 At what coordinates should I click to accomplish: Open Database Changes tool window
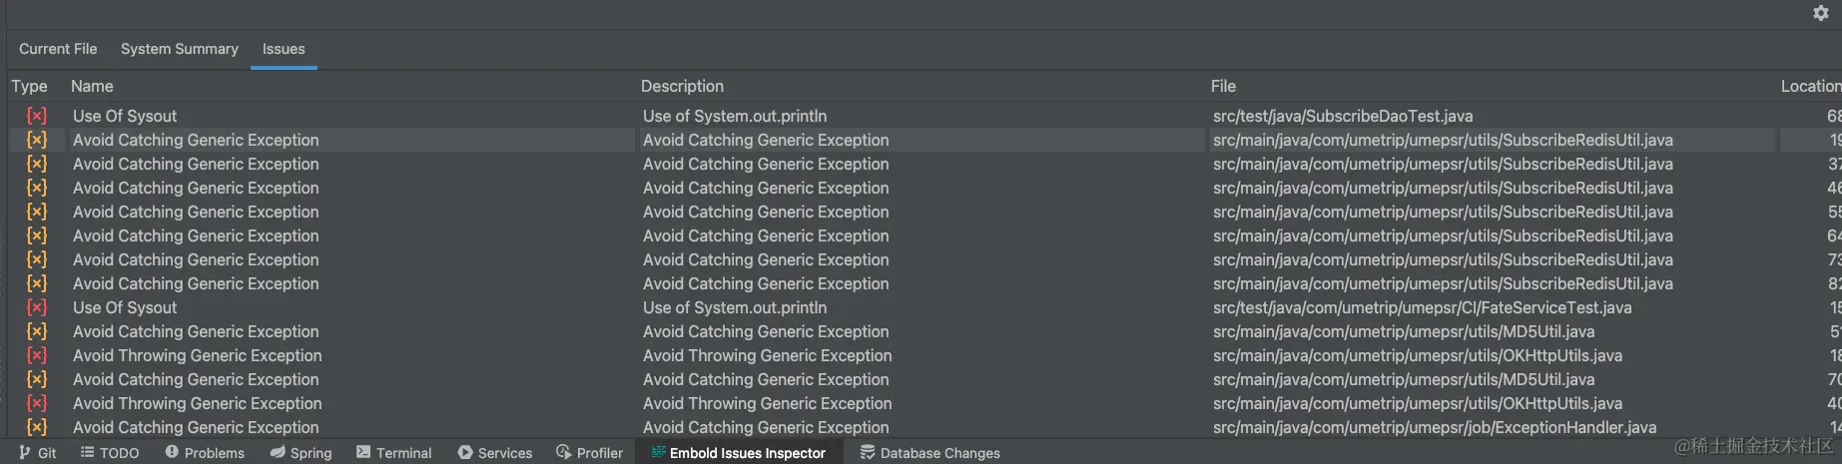click(929, 452)
